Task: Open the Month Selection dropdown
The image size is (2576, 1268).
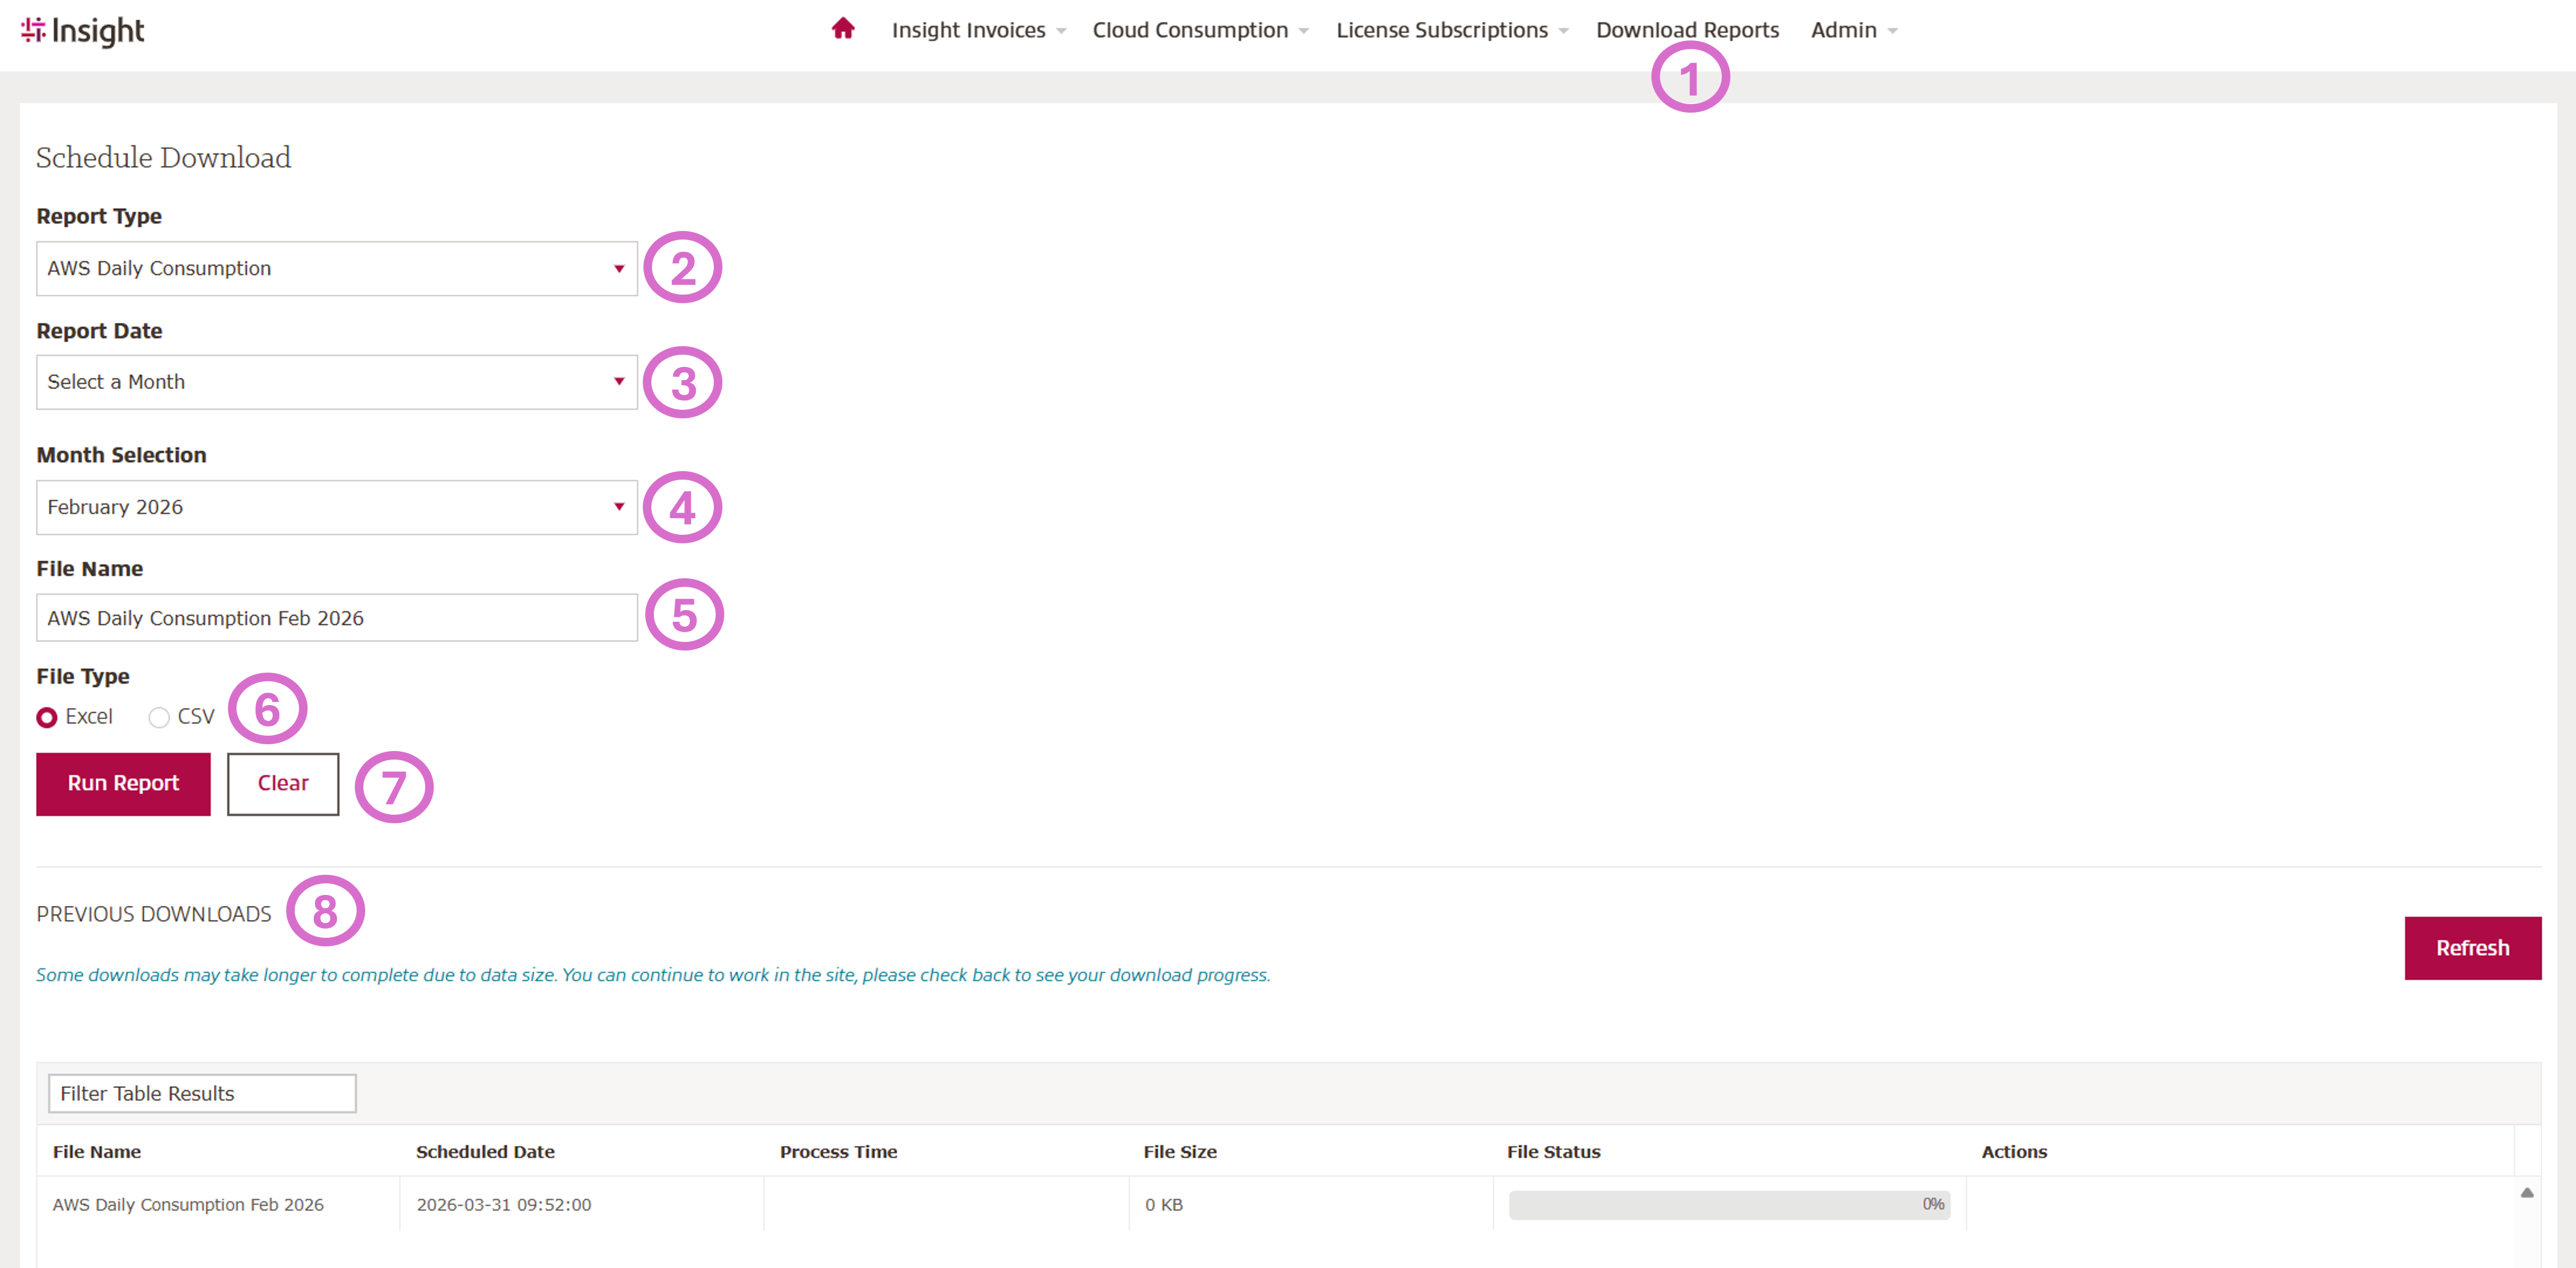Action: [336, 507]
